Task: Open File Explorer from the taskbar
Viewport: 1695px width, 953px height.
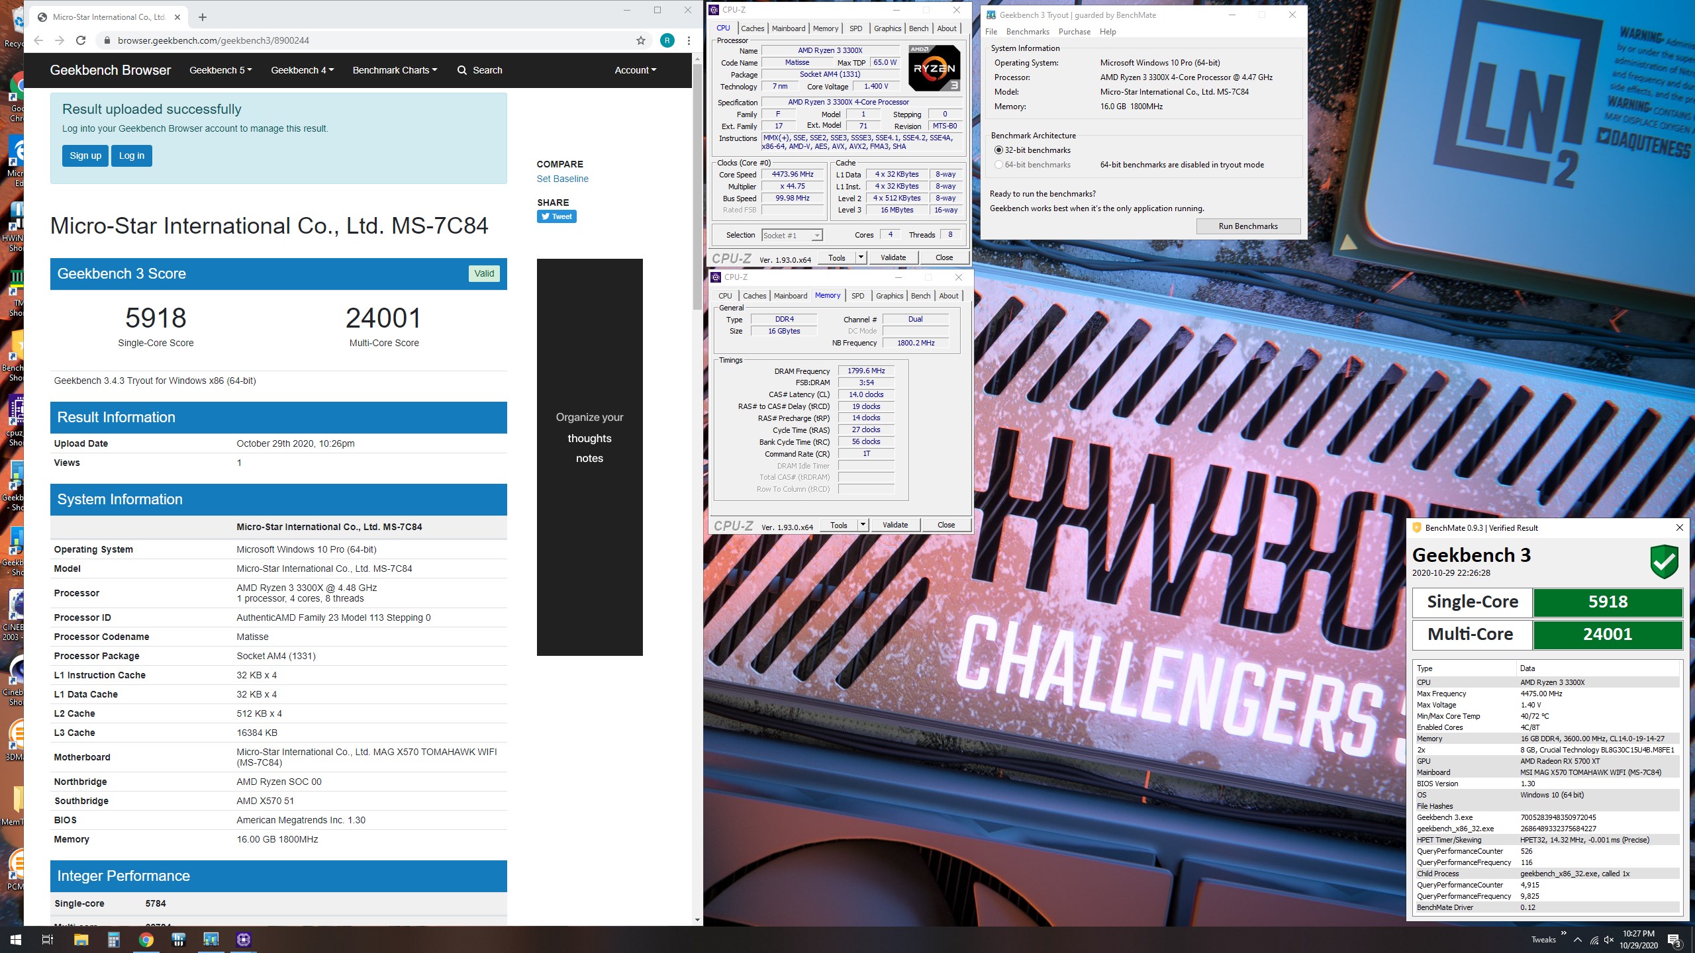Action: [81, 940]
